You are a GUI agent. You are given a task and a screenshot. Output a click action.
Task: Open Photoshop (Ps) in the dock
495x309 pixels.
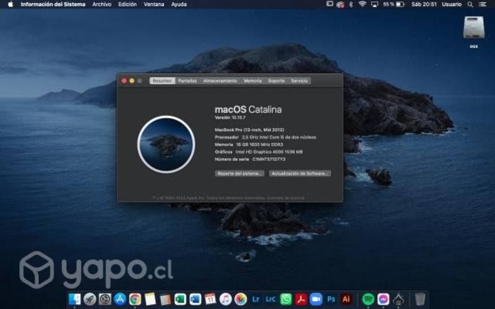331,299
